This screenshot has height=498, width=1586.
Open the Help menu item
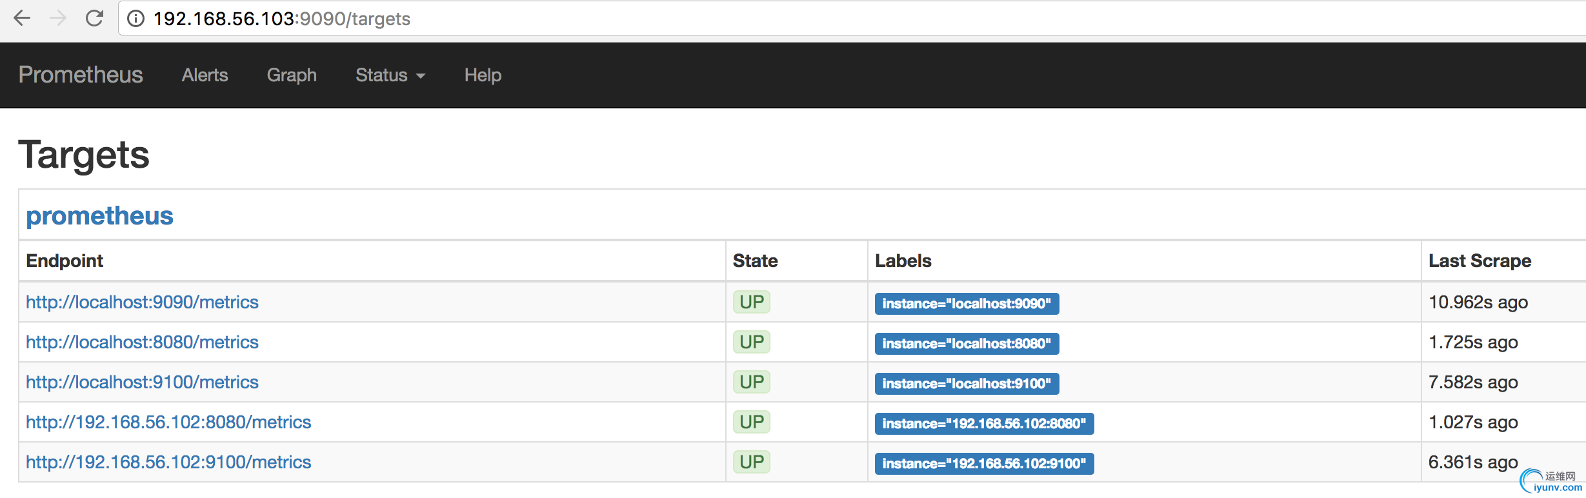(483, 75)
